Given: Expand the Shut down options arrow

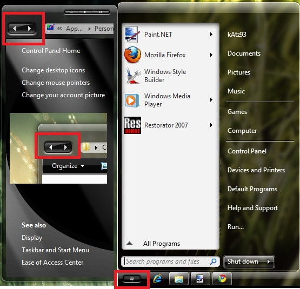Looking at the screenshot, I should pyautogui.click(x=269, y=261).
